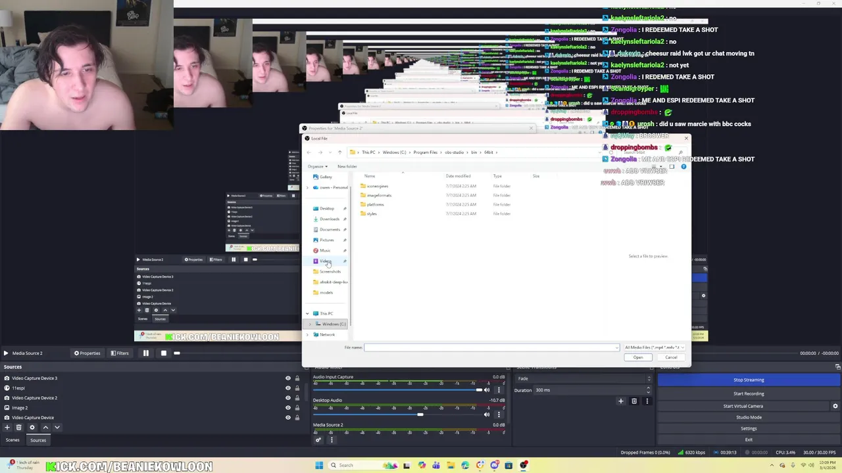Select the 11espi source row
The width and height of the screenshot is (842, 473).
[x=141, y=388]
